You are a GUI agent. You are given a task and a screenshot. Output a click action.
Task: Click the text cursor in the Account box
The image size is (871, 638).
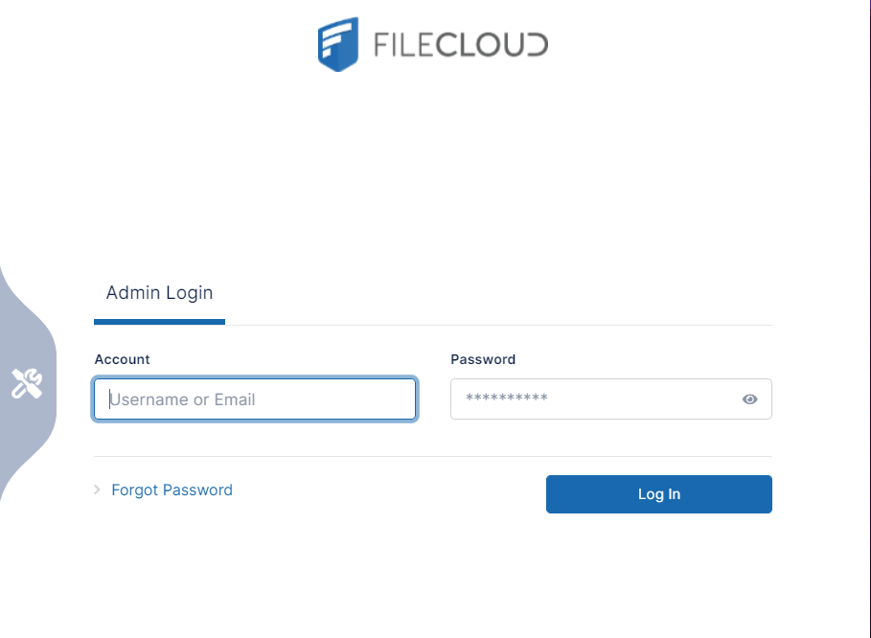point(110,399)
